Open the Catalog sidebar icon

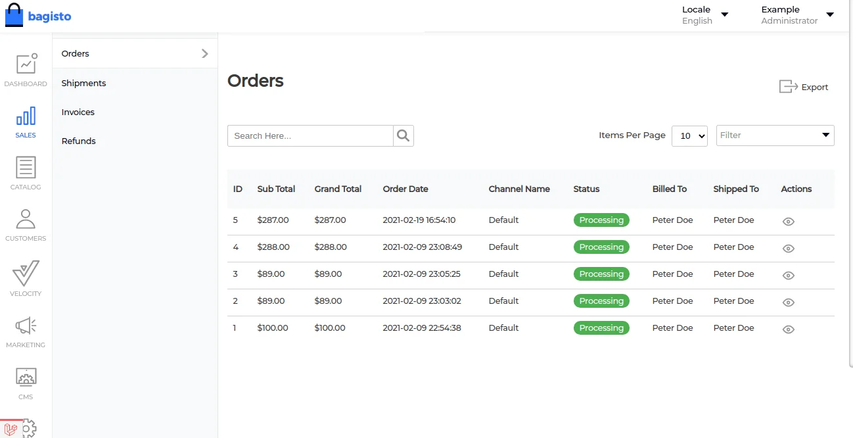point(26,168)
